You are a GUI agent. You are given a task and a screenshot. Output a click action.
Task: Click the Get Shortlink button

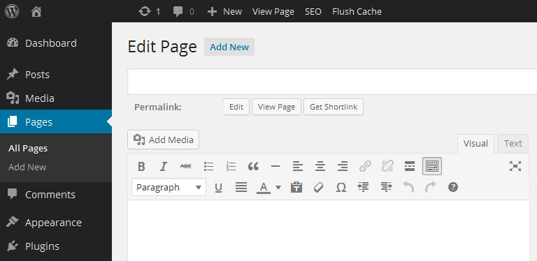tap(334, 107)
